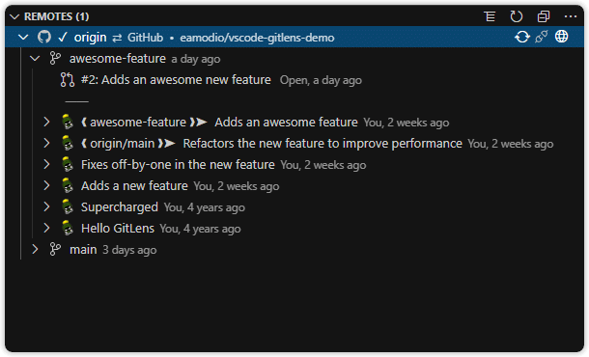Screen dimensions: 589x357
Task: Click the disconnect GitHub integration plug icon
Action: click(x=542, y=37)
